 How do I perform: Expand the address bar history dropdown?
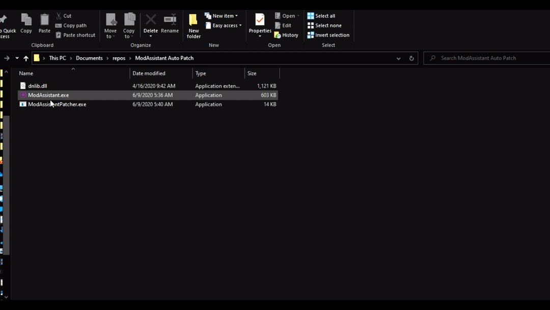point(398,58)
